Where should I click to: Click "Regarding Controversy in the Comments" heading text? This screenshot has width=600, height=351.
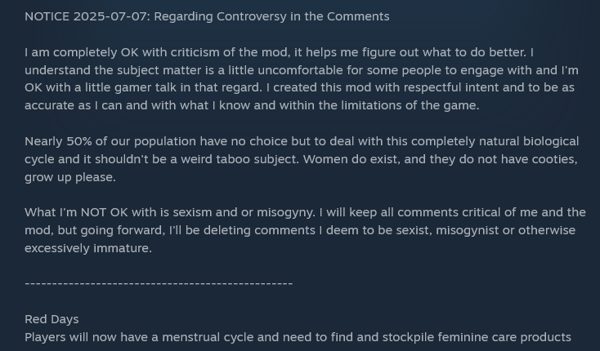coord(271,16)
